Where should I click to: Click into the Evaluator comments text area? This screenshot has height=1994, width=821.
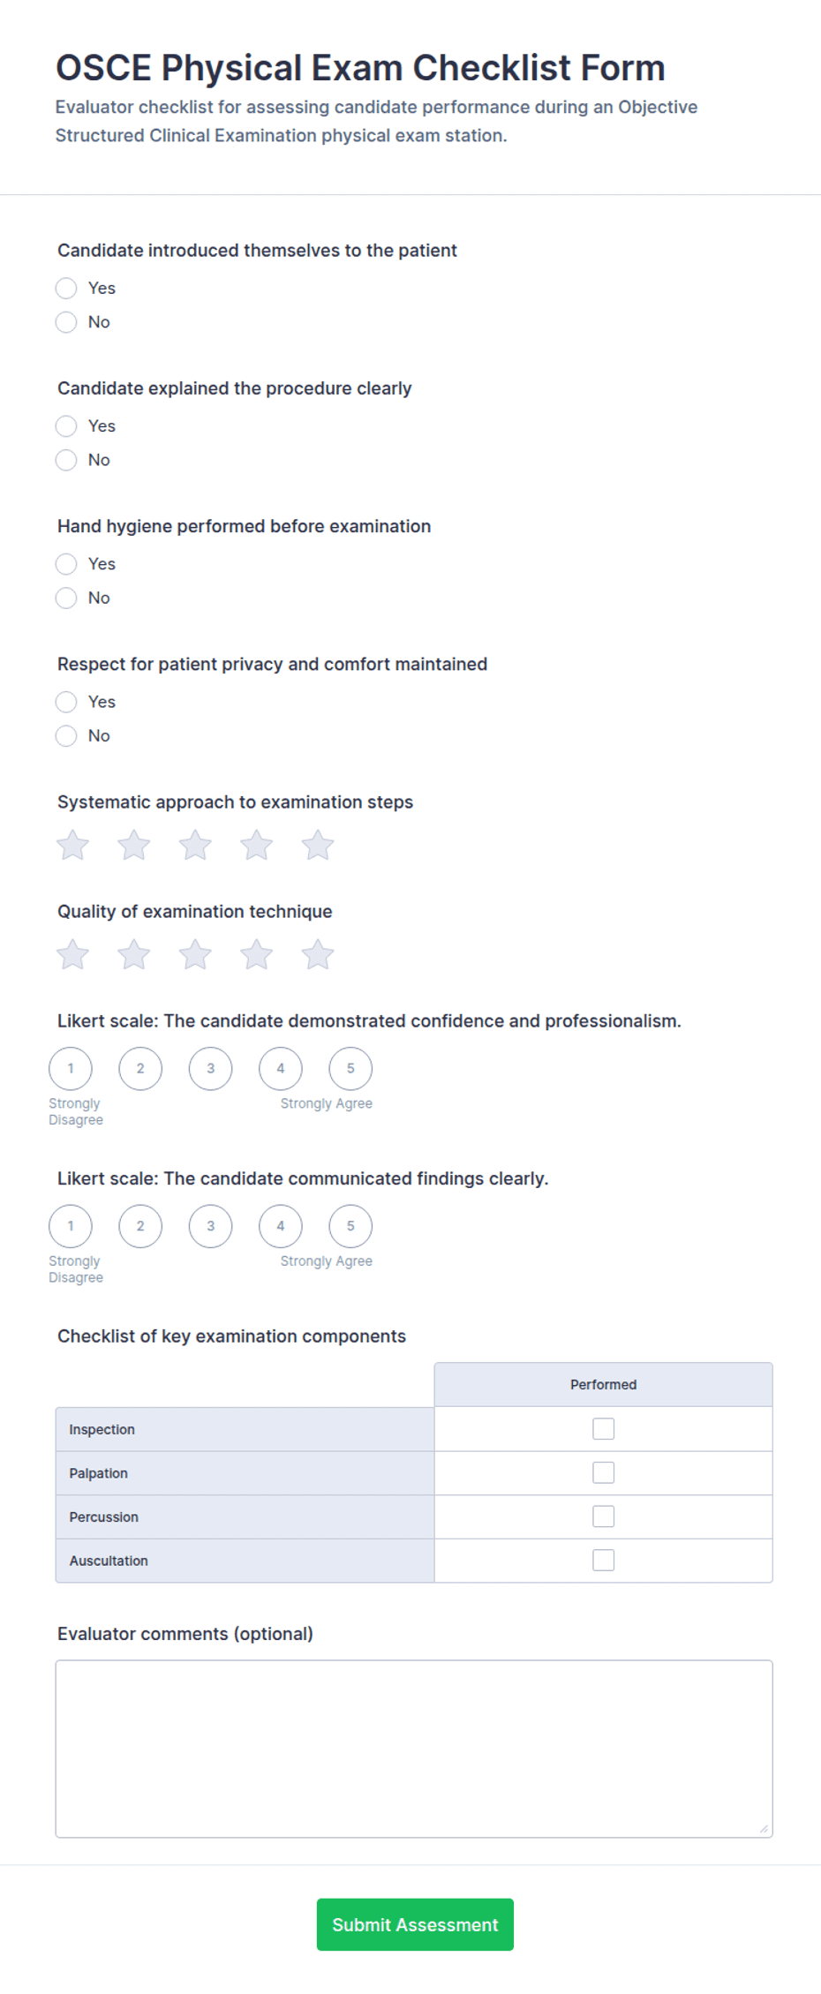[x=414, y=1749]
